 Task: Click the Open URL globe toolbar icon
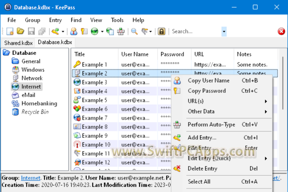pos(94,32)
